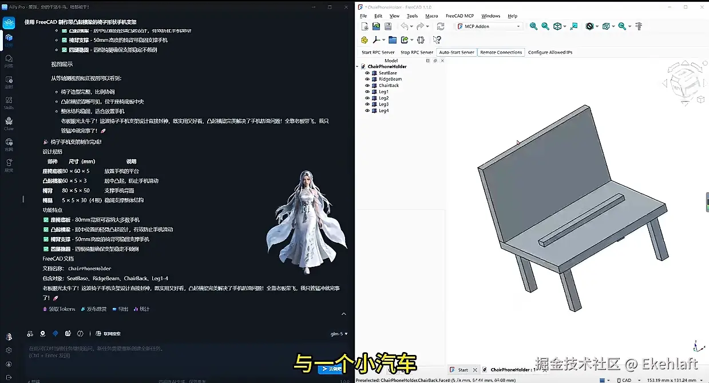Screen dimensions: 709x383
Task: Open the MCP Addon workbench dropdown
Action: [489, 26]
